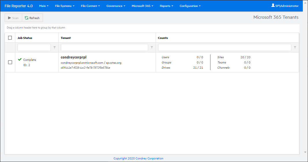
Task: Click the Job Status filter funnel icon
Action: point(55,48)
